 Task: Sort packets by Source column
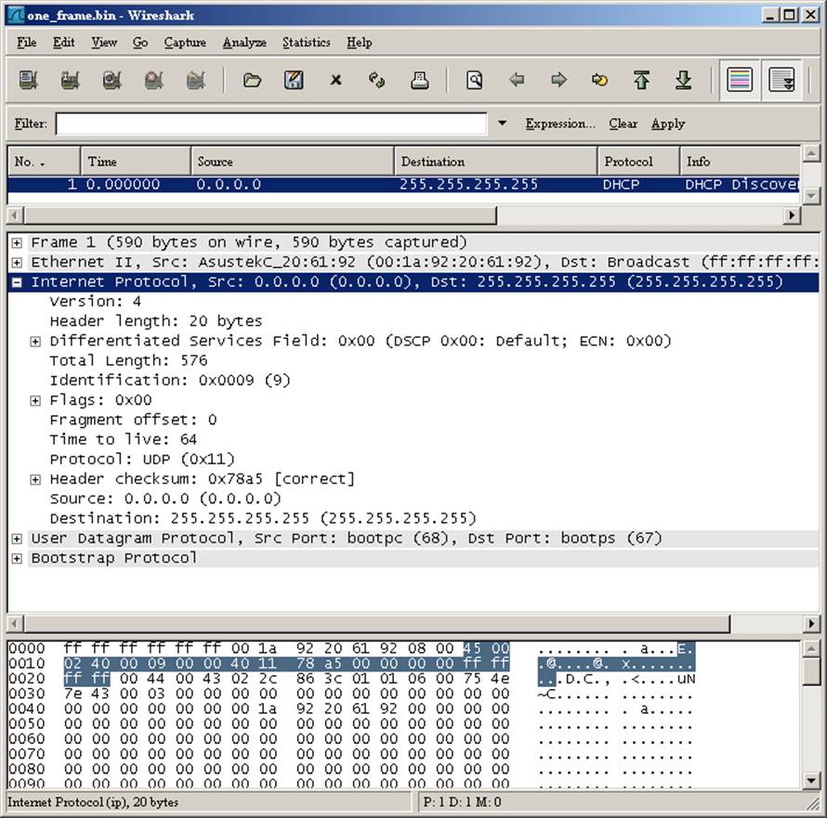[292, 162]
